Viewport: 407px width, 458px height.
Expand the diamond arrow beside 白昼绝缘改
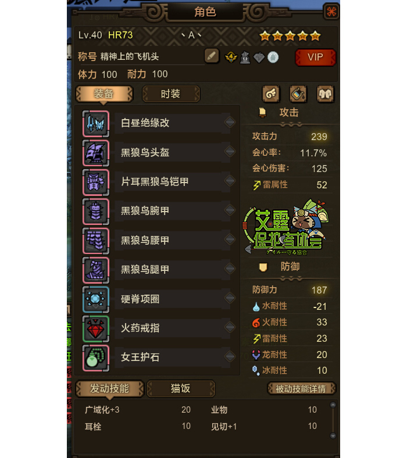click(230, 122)
